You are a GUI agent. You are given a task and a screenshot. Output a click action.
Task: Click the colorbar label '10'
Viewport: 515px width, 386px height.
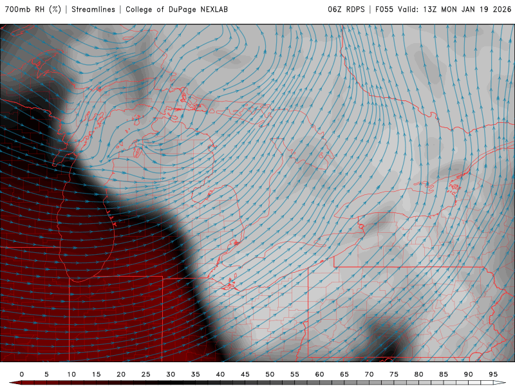71,374
